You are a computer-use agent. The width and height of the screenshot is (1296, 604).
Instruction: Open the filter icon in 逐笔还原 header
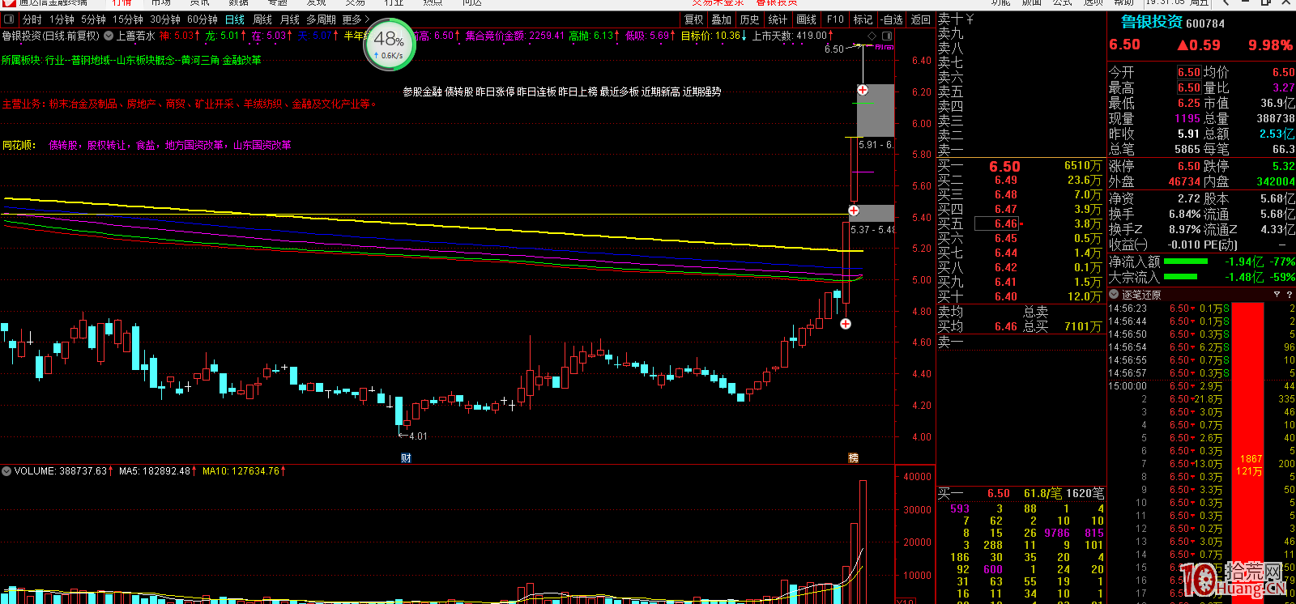[1277, 295]
